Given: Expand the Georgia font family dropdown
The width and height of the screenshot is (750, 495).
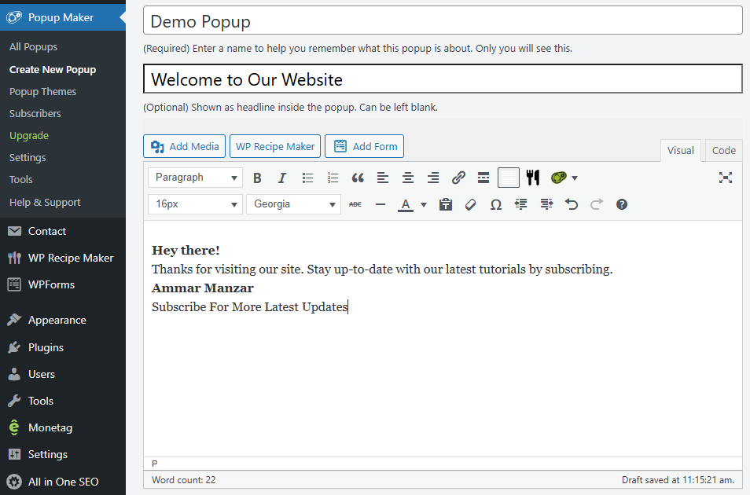Looking at the screenshot, I should coord(293,204).
